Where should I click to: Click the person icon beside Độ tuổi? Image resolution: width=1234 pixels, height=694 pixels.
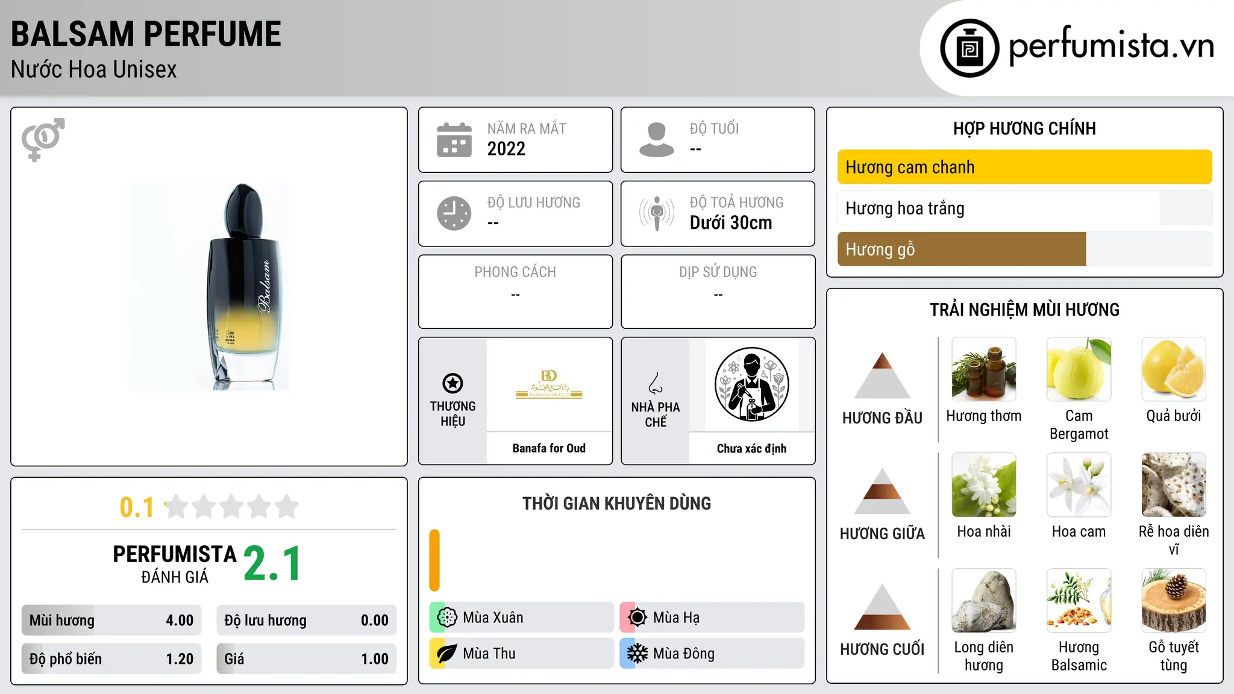click(x=657, y=140)
